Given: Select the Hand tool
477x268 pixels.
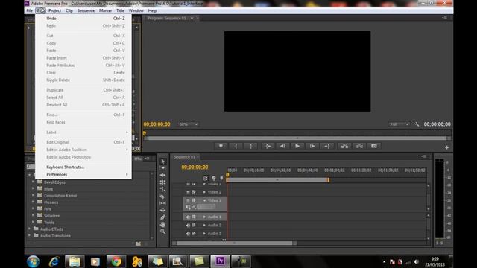Looking at the screenshot, I should 162,225.
